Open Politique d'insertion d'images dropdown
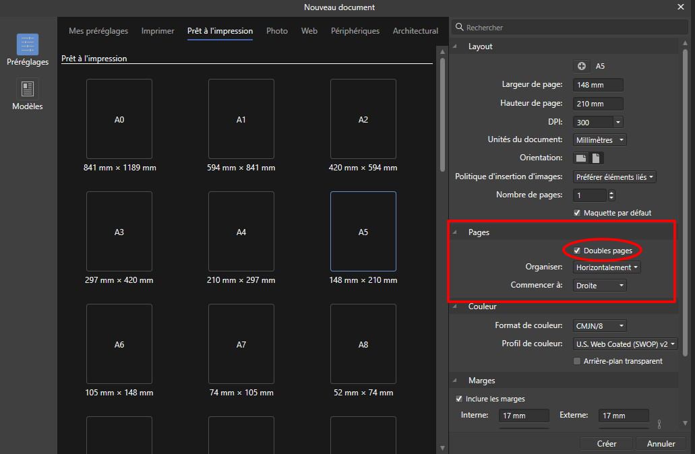Viewport: 695px width, 454px height. (x=614, y=176)
